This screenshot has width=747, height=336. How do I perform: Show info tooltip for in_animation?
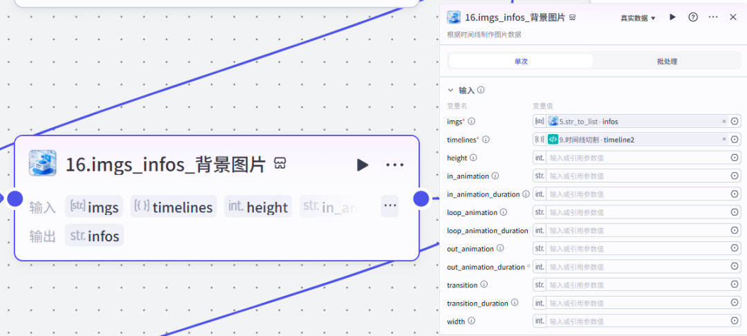[495, 176]
